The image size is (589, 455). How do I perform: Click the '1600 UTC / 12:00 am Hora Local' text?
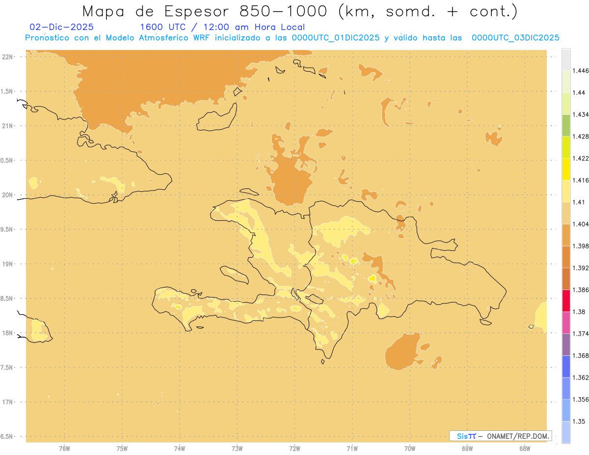click(x=222, y=27)
